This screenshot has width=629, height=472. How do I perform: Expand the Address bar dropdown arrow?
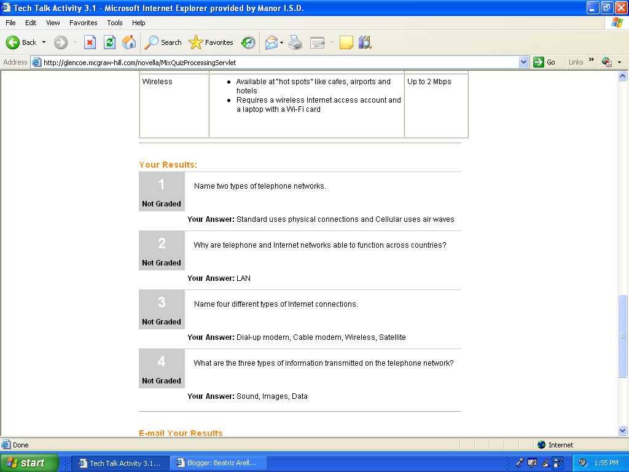(x=523, y=62)
